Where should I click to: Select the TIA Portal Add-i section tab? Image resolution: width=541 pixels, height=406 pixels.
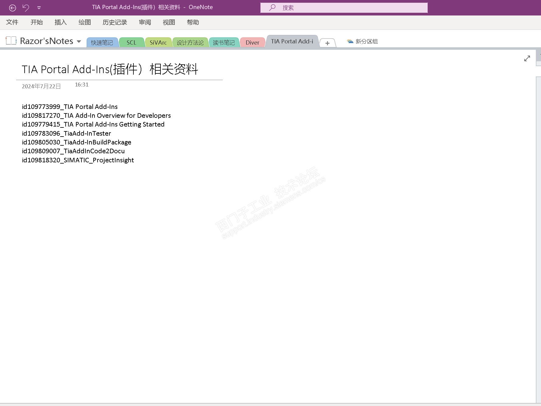292,41
